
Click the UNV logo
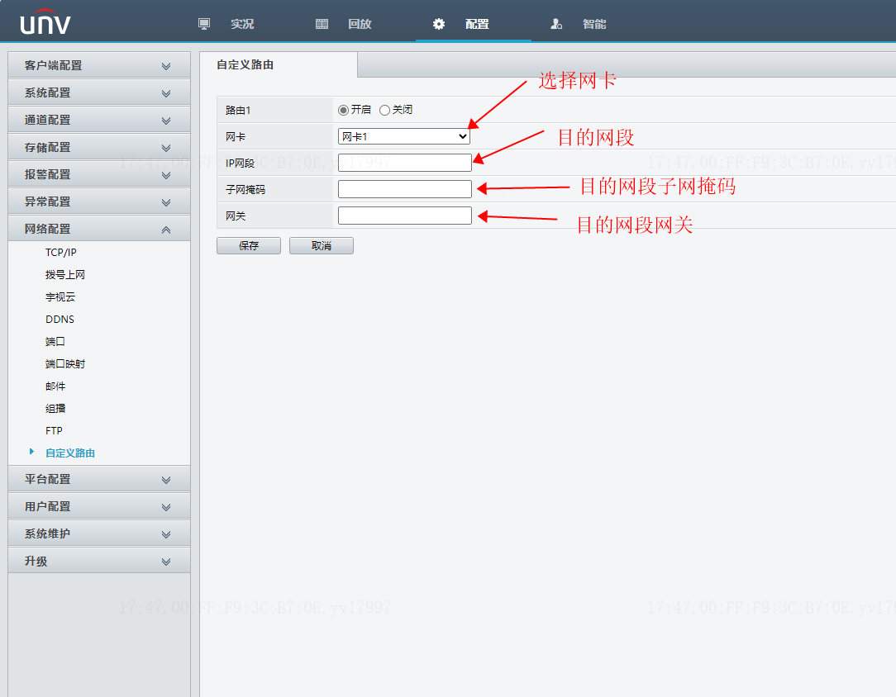(45, 22)
